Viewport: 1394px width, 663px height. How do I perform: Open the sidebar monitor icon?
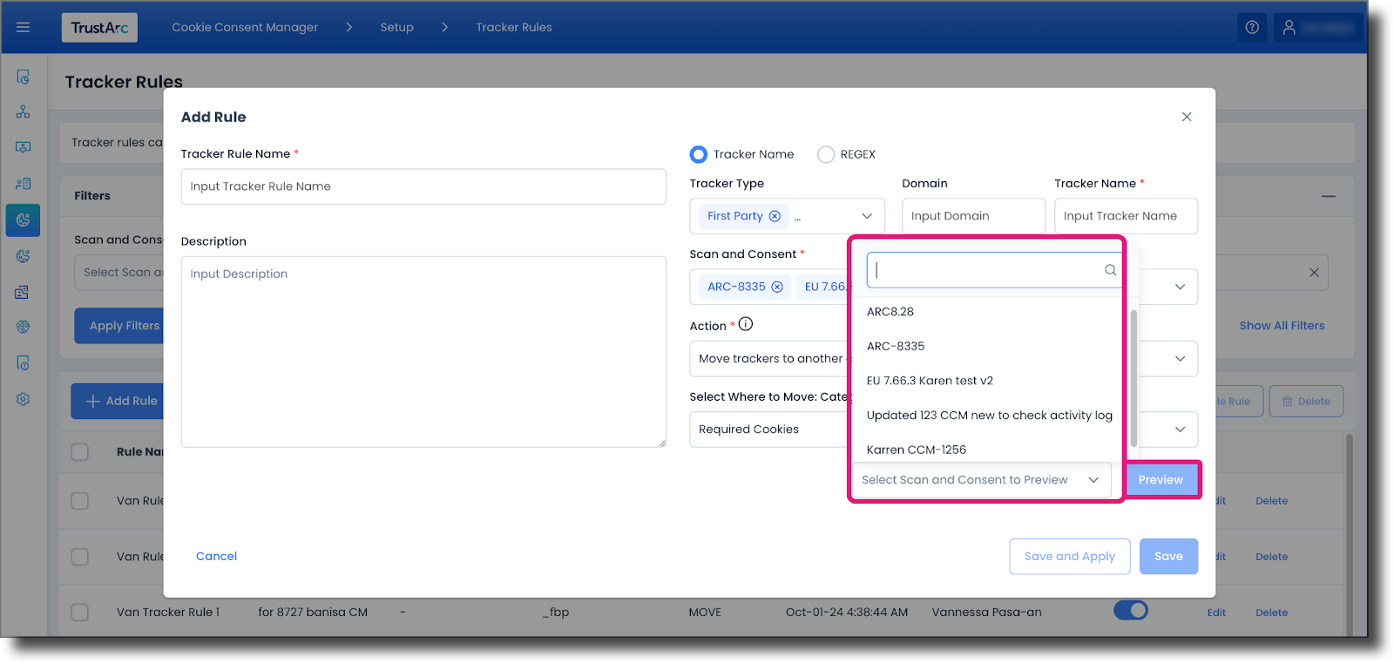pyautogui.click(x=23, y=147)
